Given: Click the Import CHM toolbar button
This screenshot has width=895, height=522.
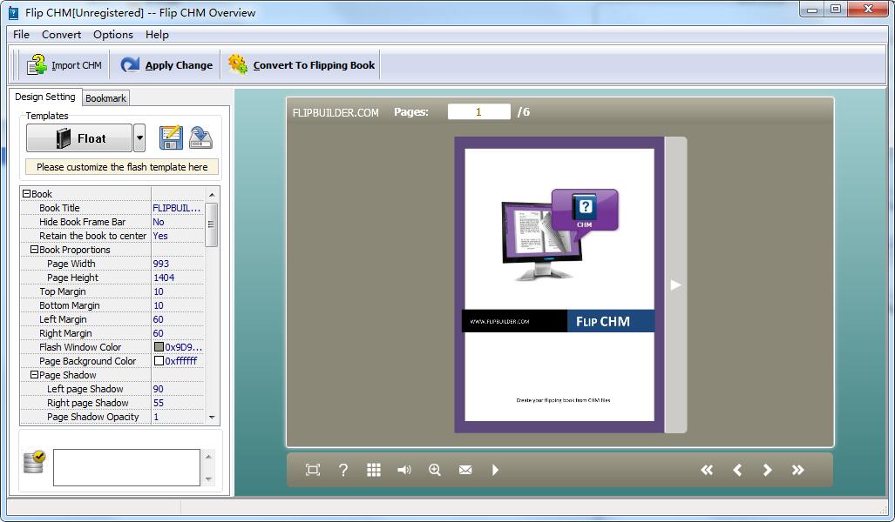Looking at the screenshot, I should [64, 65].
